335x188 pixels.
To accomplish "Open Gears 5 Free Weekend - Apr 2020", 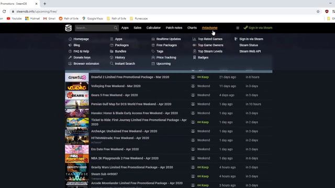I will 114,95.
